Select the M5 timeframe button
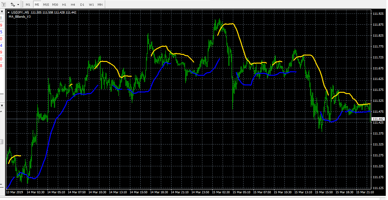Image resolution: width=388 pixels, height=200 pixels. pos(37,5)
